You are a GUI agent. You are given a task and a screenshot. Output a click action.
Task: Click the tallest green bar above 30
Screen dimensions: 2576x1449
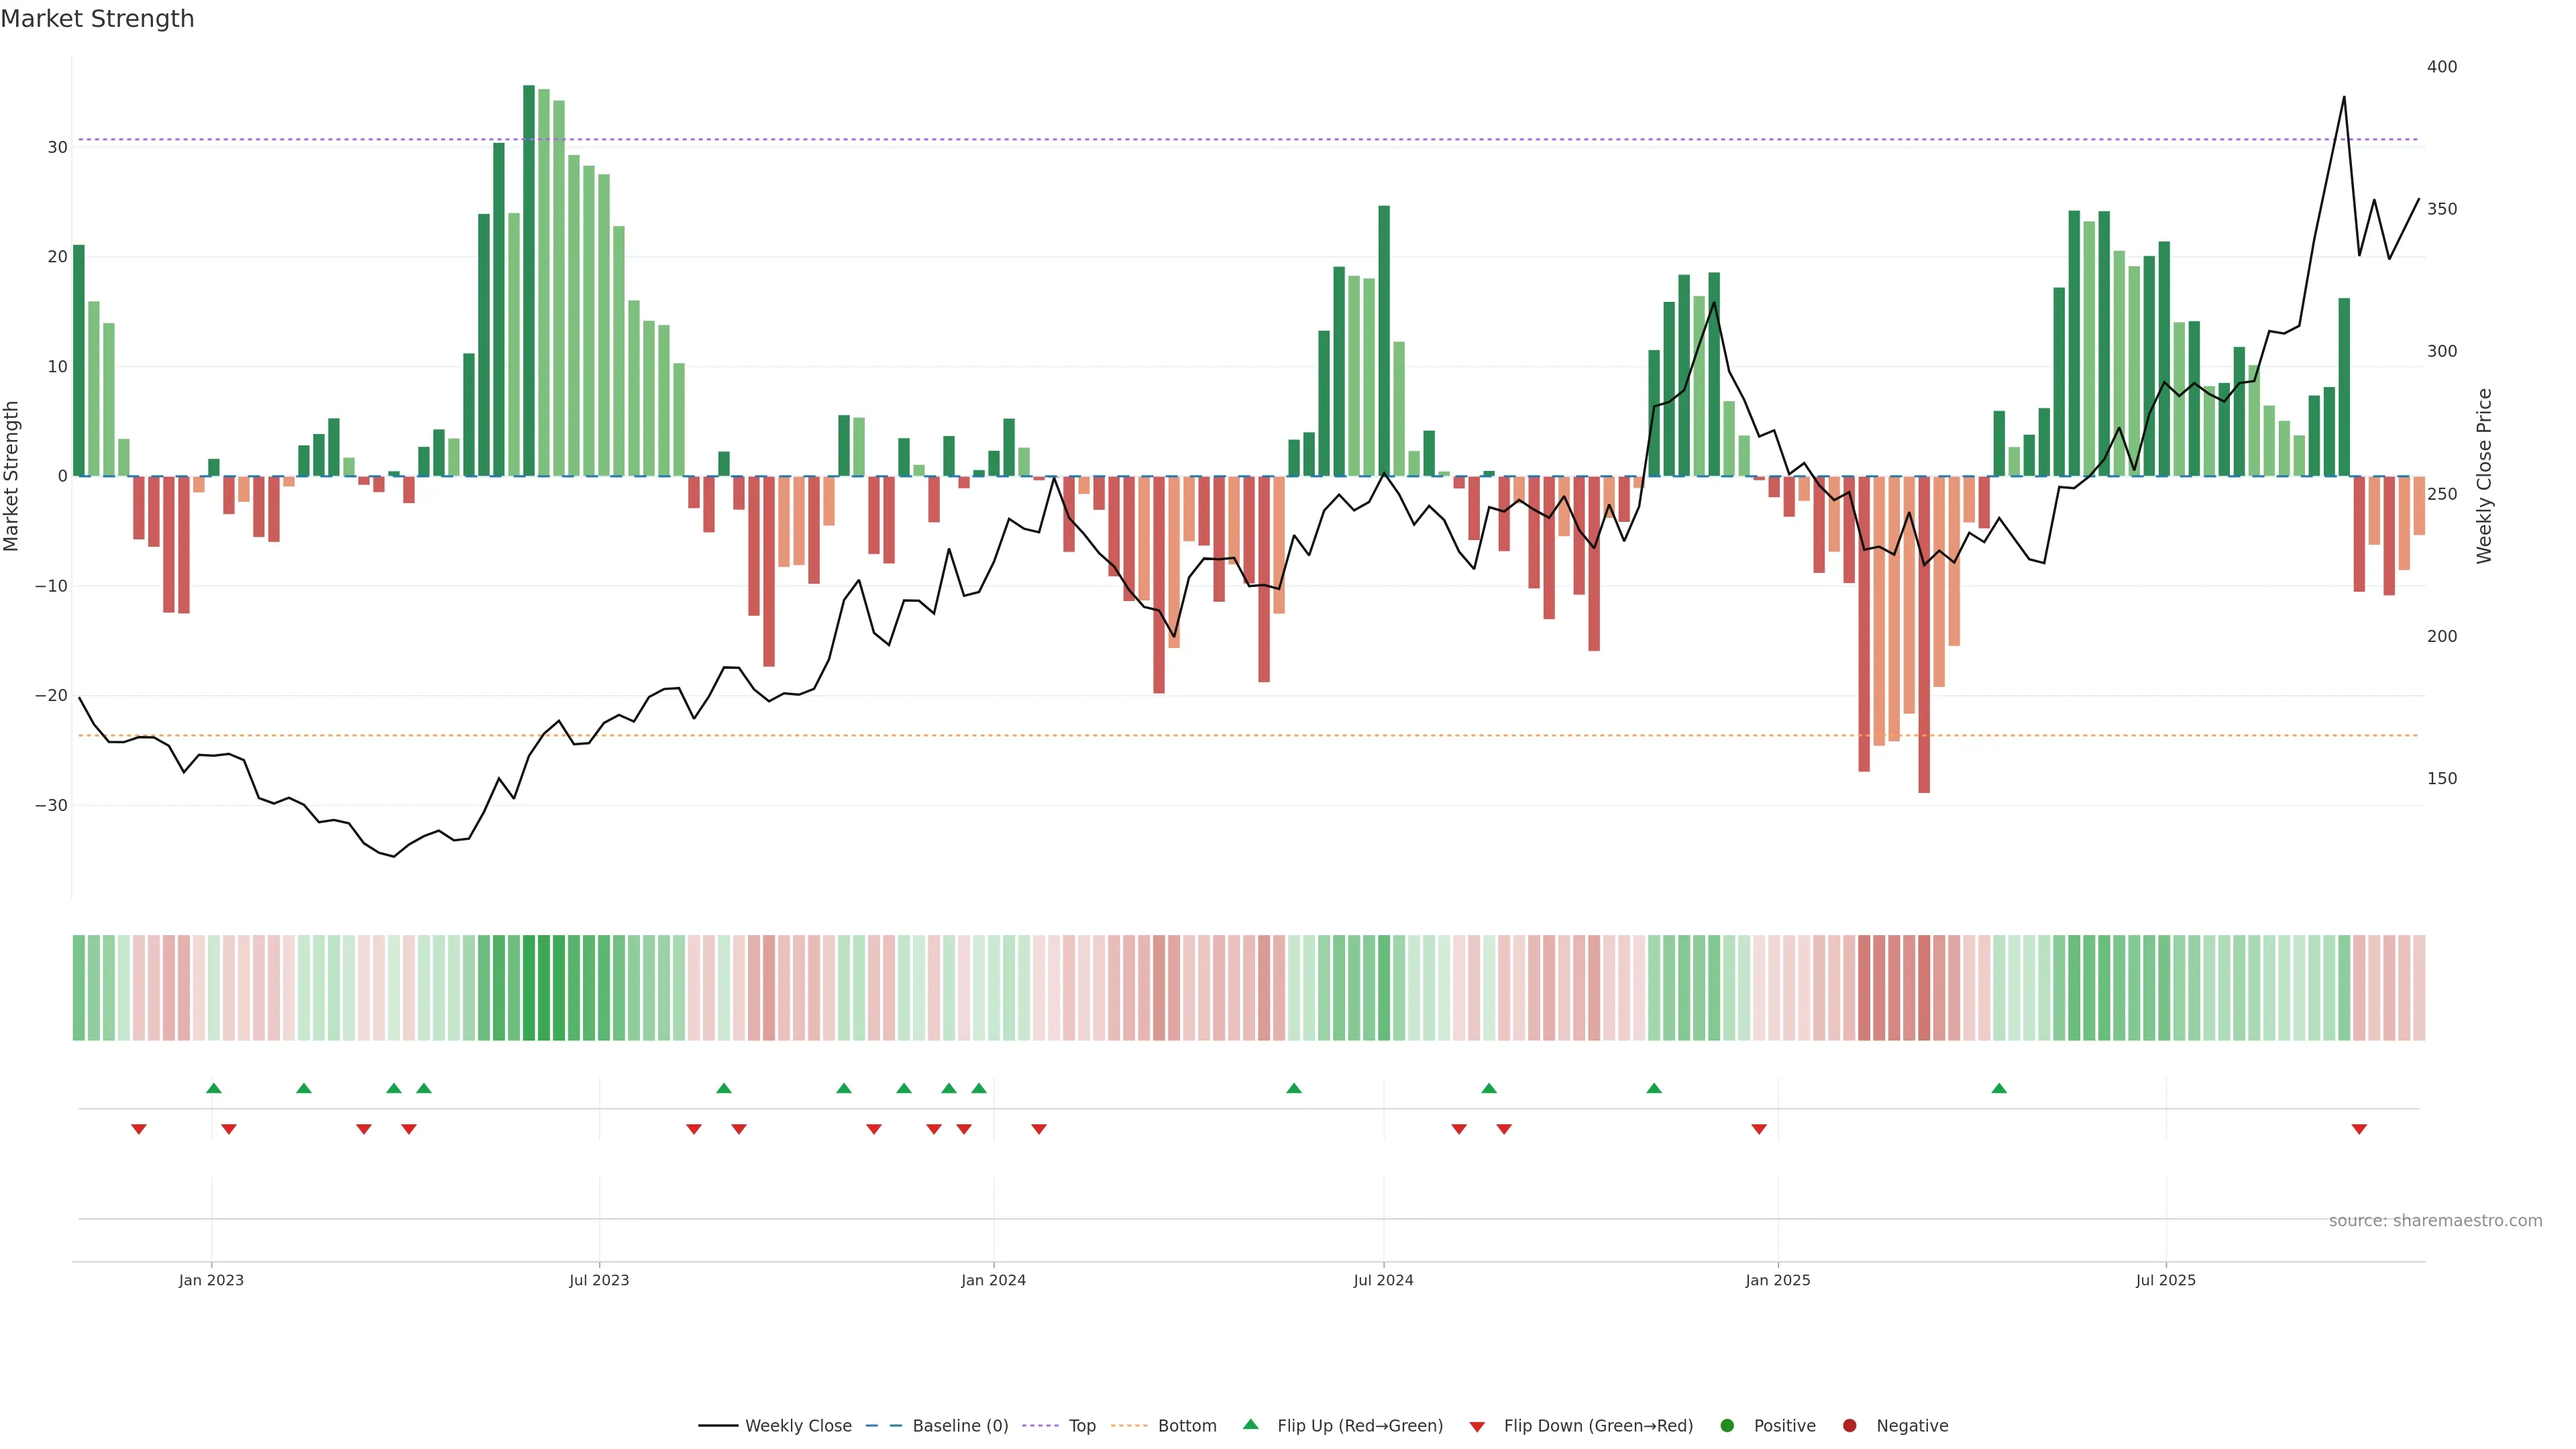(x=529, y=280)
